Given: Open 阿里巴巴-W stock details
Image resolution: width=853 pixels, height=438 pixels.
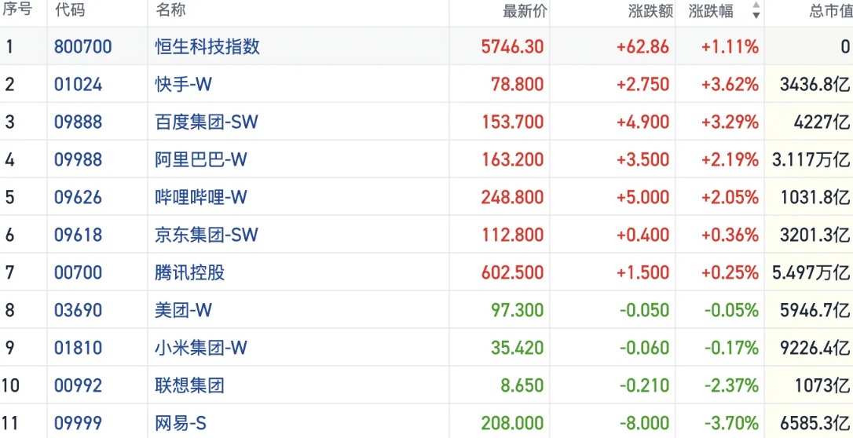Looking at the screenshot, I should click(201, 159).
